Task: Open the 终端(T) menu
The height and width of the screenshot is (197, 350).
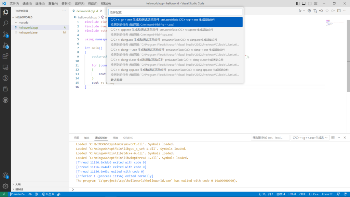Action: pyautogui.click(x=93, y=3)
